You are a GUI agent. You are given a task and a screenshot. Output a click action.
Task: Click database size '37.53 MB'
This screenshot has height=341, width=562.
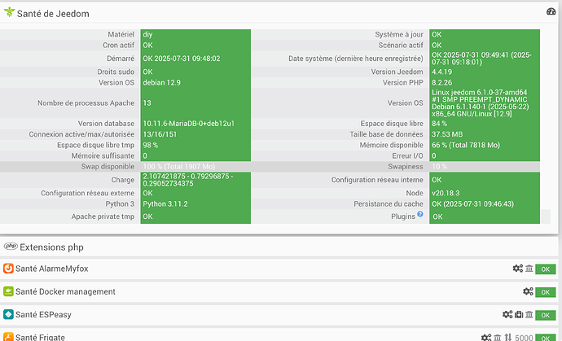coord(447,134)
